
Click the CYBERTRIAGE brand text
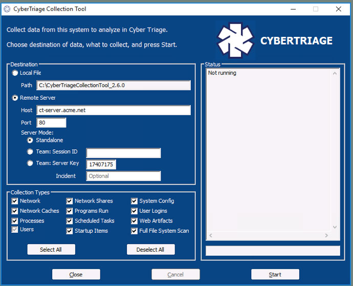[296, 41]
